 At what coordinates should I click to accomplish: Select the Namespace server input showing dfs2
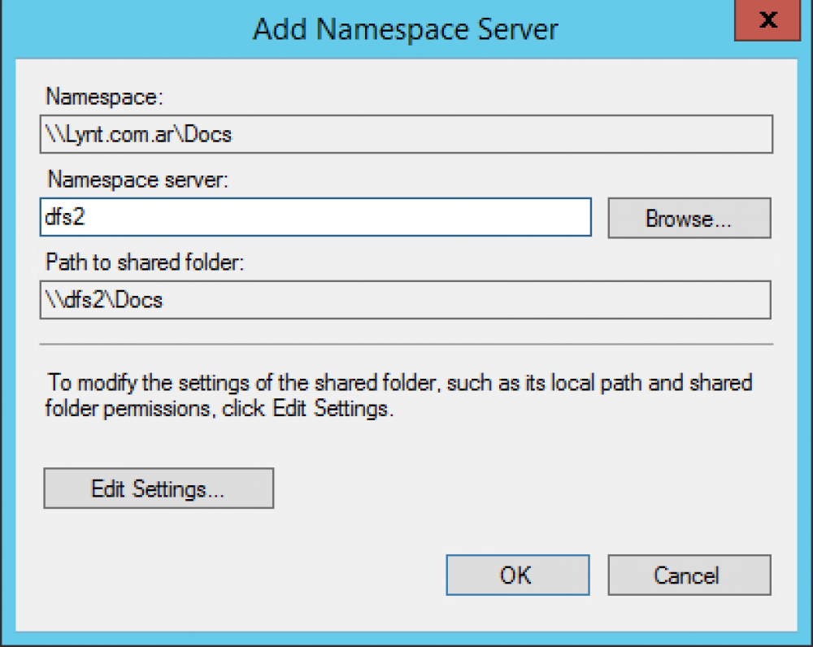pyautogui.click(x=316, y=217)
